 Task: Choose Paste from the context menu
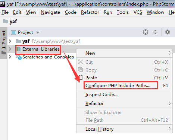pos(124,78)
